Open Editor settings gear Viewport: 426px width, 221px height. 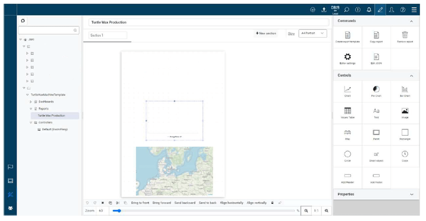tap(347, 57)
